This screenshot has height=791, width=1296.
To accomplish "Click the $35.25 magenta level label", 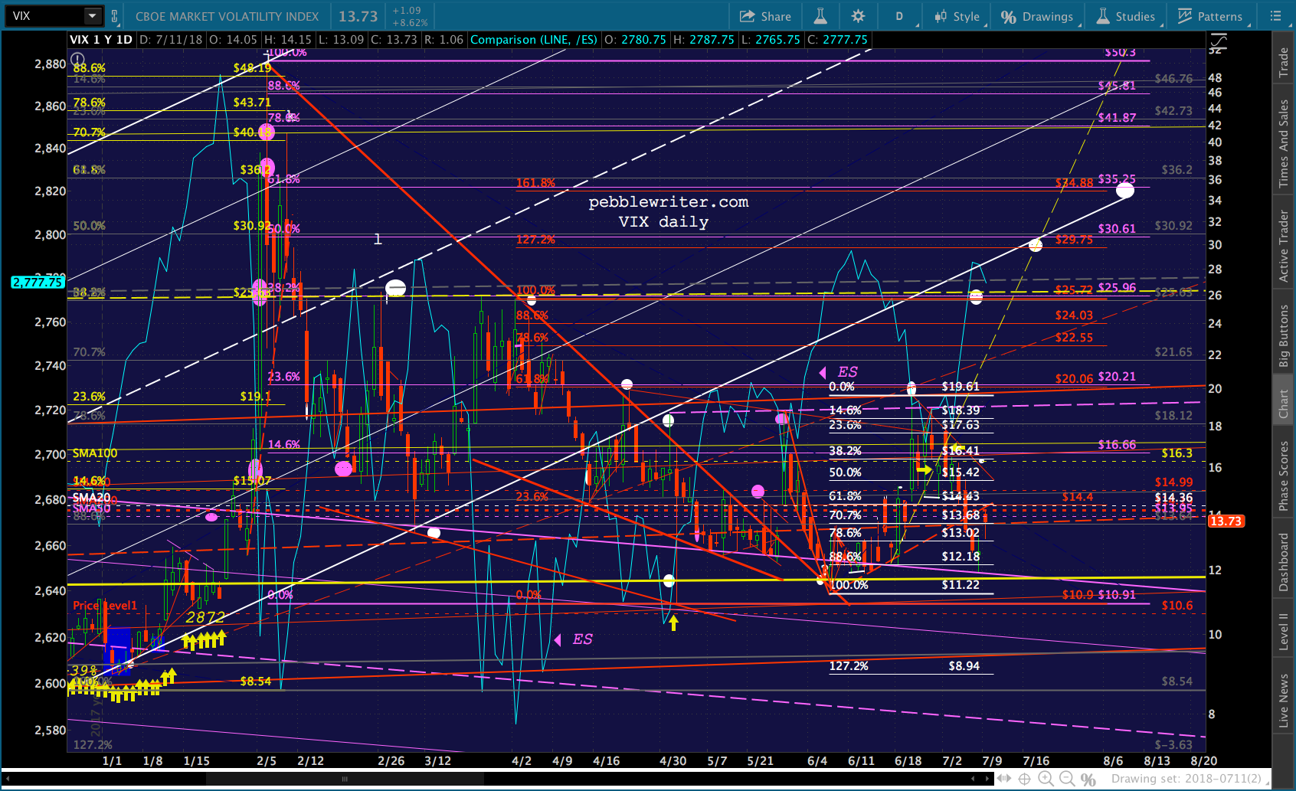I will pyautogui.click(x=1117, y=179).
